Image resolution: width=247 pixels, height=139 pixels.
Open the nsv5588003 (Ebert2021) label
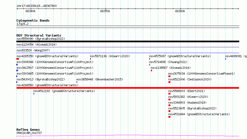(x=186, y=91)
